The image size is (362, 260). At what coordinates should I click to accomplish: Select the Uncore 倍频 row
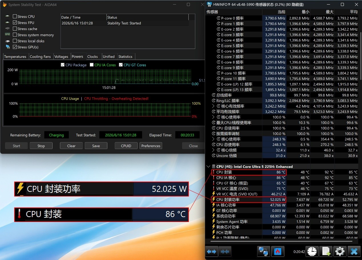[x=282, y=156]
